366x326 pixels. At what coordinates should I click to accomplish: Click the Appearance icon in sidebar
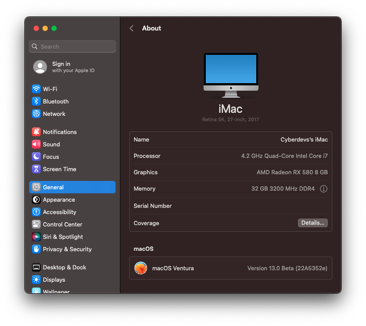click(36, 199)
